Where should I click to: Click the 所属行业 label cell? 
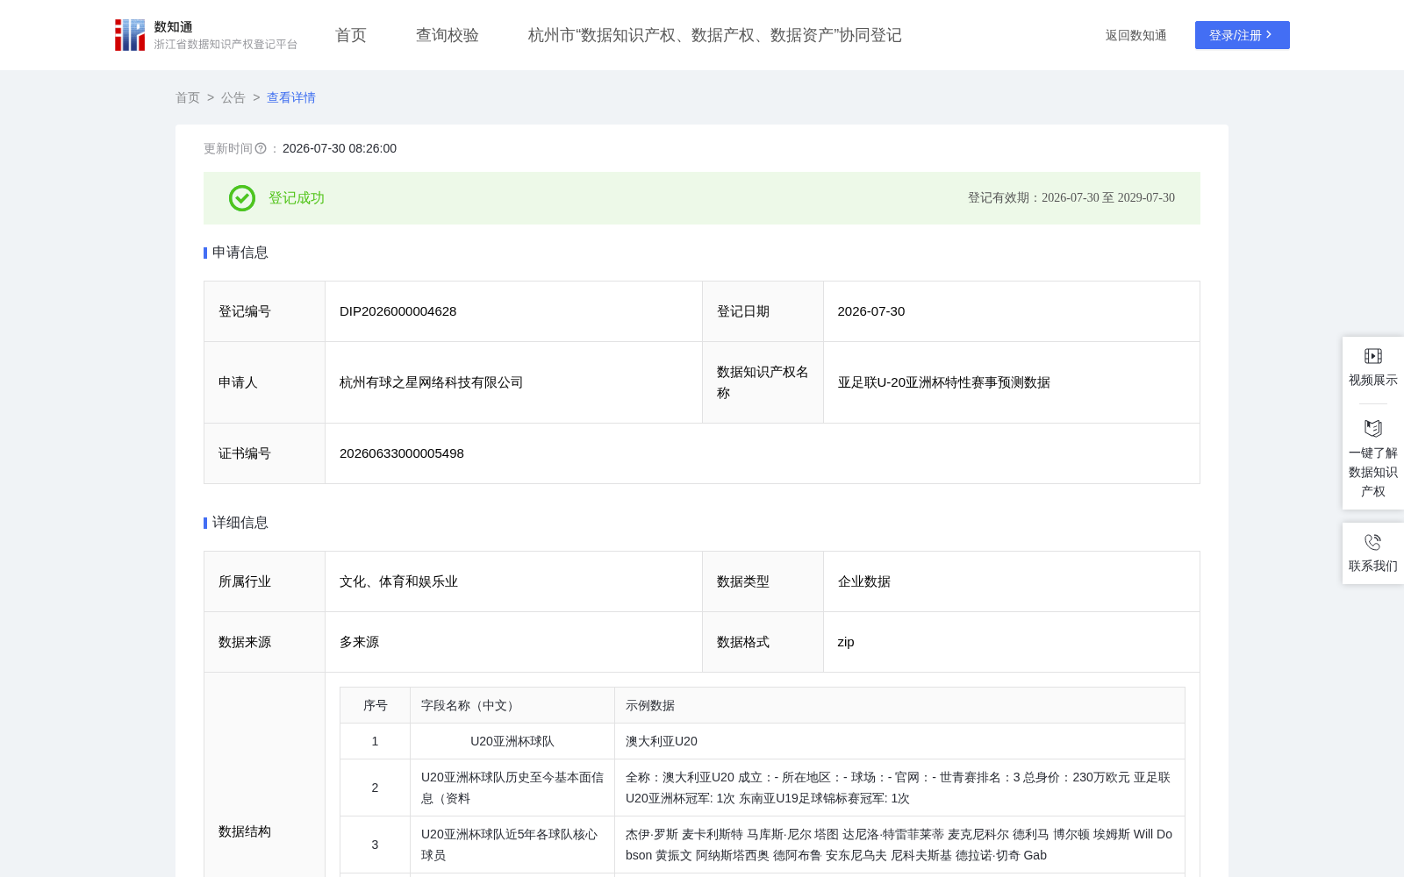tap(265, 581)
